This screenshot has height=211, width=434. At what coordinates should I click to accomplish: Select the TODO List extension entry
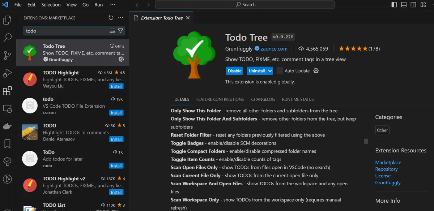[x=72, y=206]
